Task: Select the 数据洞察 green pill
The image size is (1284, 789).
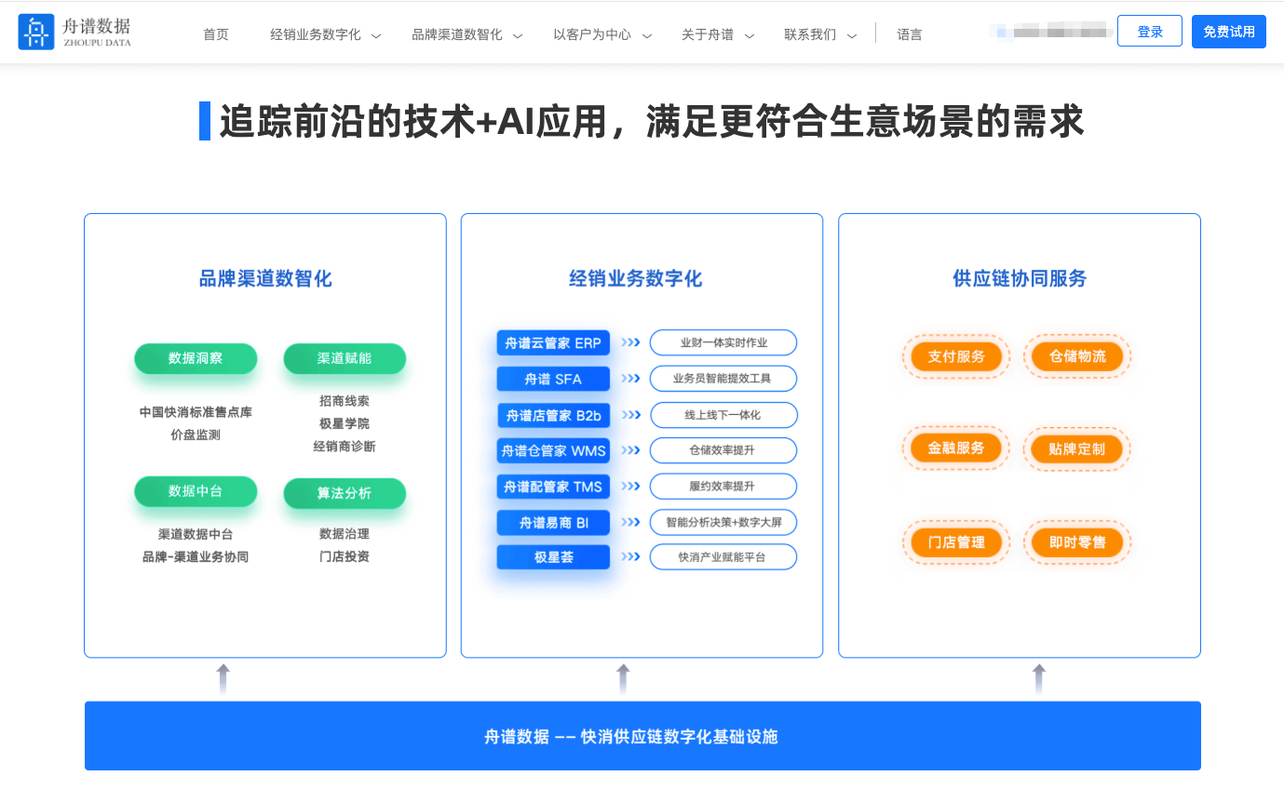Action: click(x=196, y=358)
